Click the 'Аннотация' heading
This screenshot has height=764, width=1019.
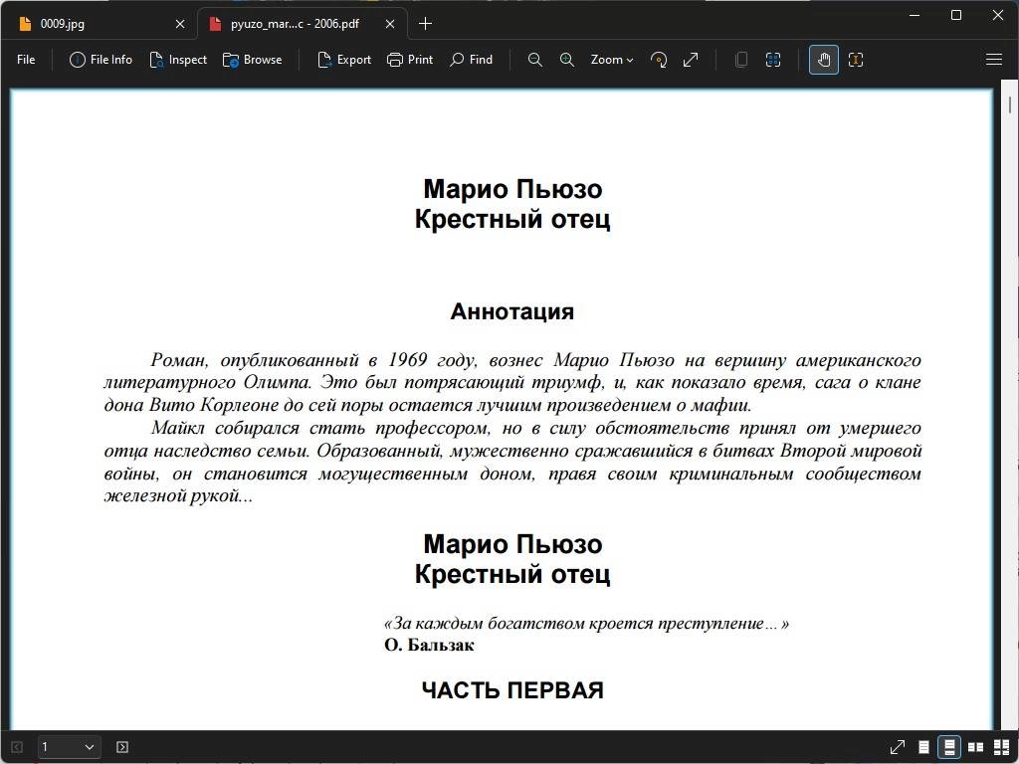click(512, 311)
